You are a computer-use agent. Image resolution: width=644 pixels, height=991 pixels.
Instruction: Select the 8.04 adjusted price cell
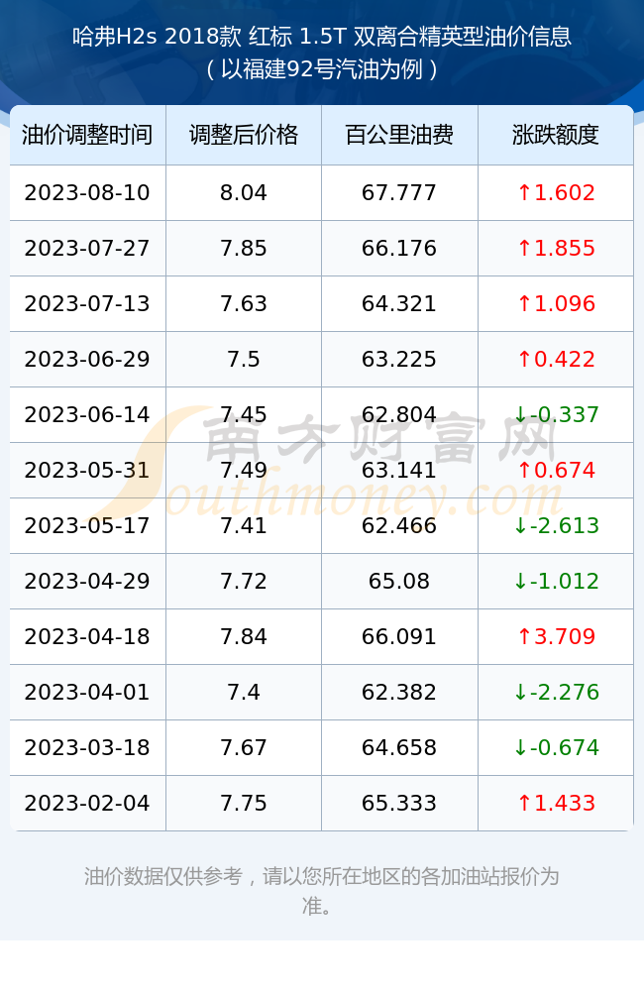pyautogui.click(x=244, y=193)
